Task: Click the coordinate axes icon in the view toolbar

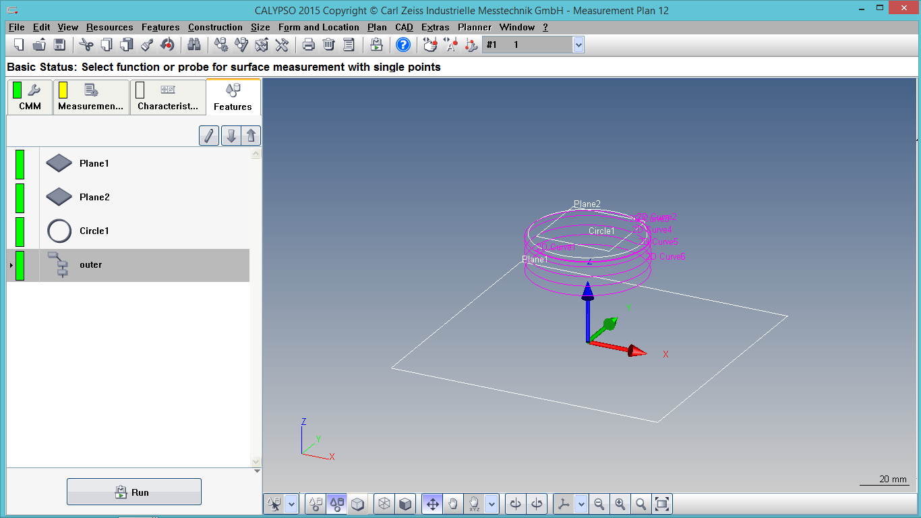Action: tap(564, 504)
